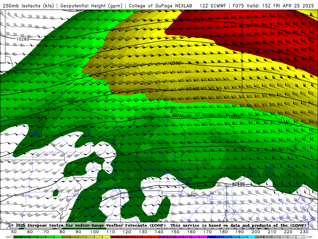Select the '190' scale label
Viewport: 318px width, 239px height.
(240, 232)
